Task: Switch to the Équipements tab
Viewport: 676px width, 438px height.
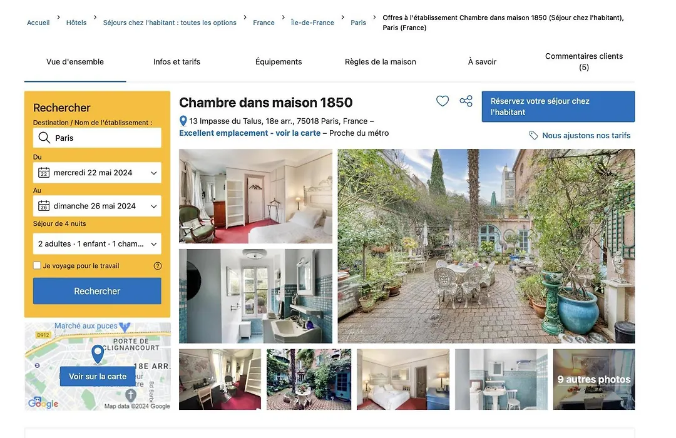Action: click(x=279, y=62)
